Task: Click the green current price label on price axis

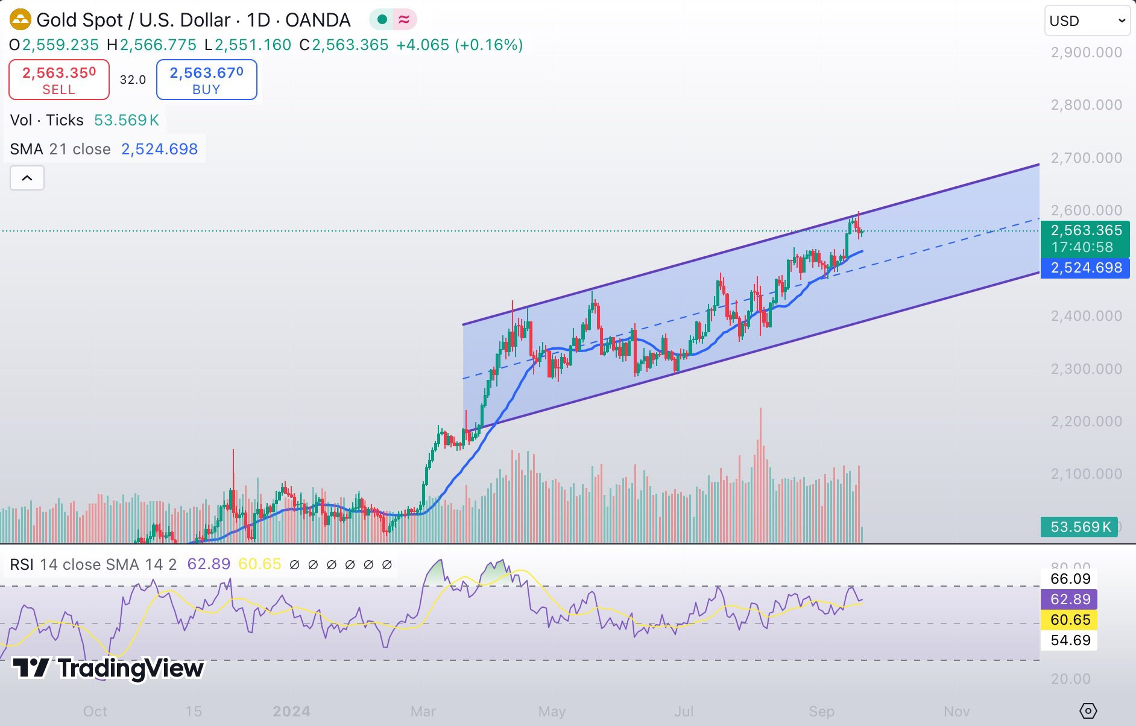Action: tap(1085, 239)
